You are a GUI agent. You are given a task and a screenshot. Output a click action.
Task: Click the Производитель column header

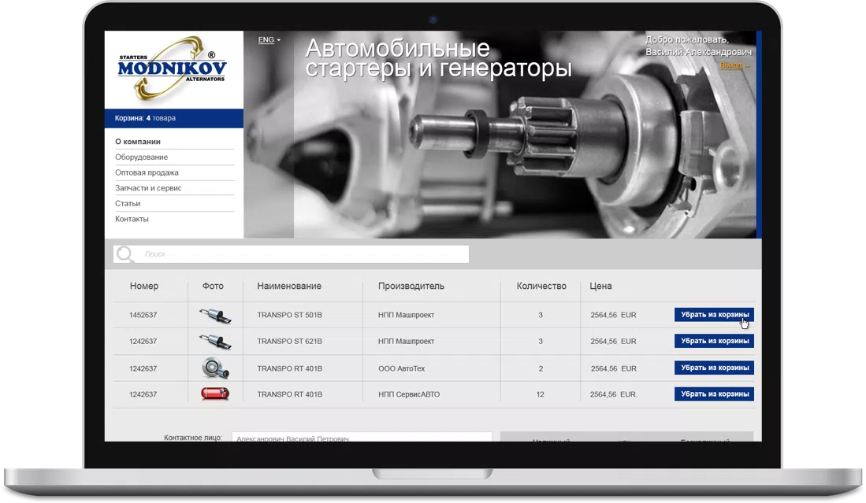[411, 286]
